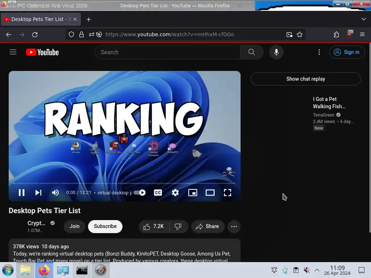Click the page vertical scrollbar
The image size is (371, 278).
(370, 138)
